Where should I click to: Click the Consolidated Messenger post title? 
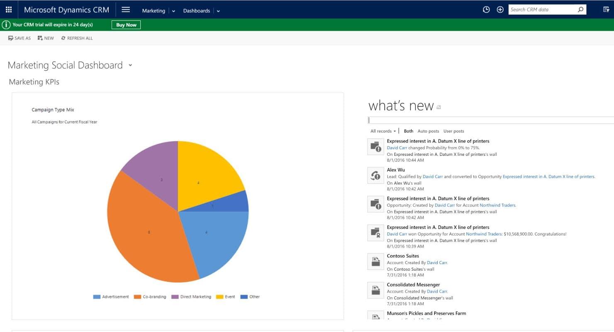click(413, 285)
